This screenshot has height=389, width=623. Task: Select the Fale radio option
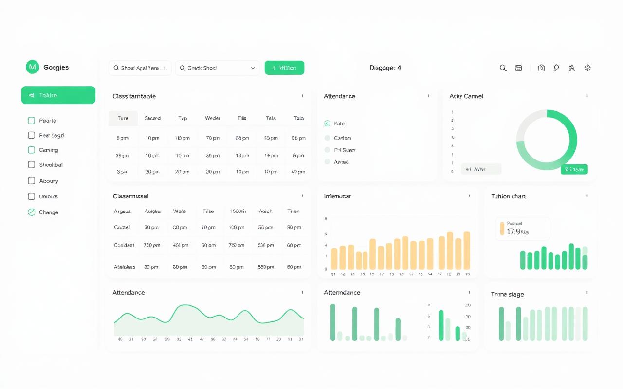[327, 124]
